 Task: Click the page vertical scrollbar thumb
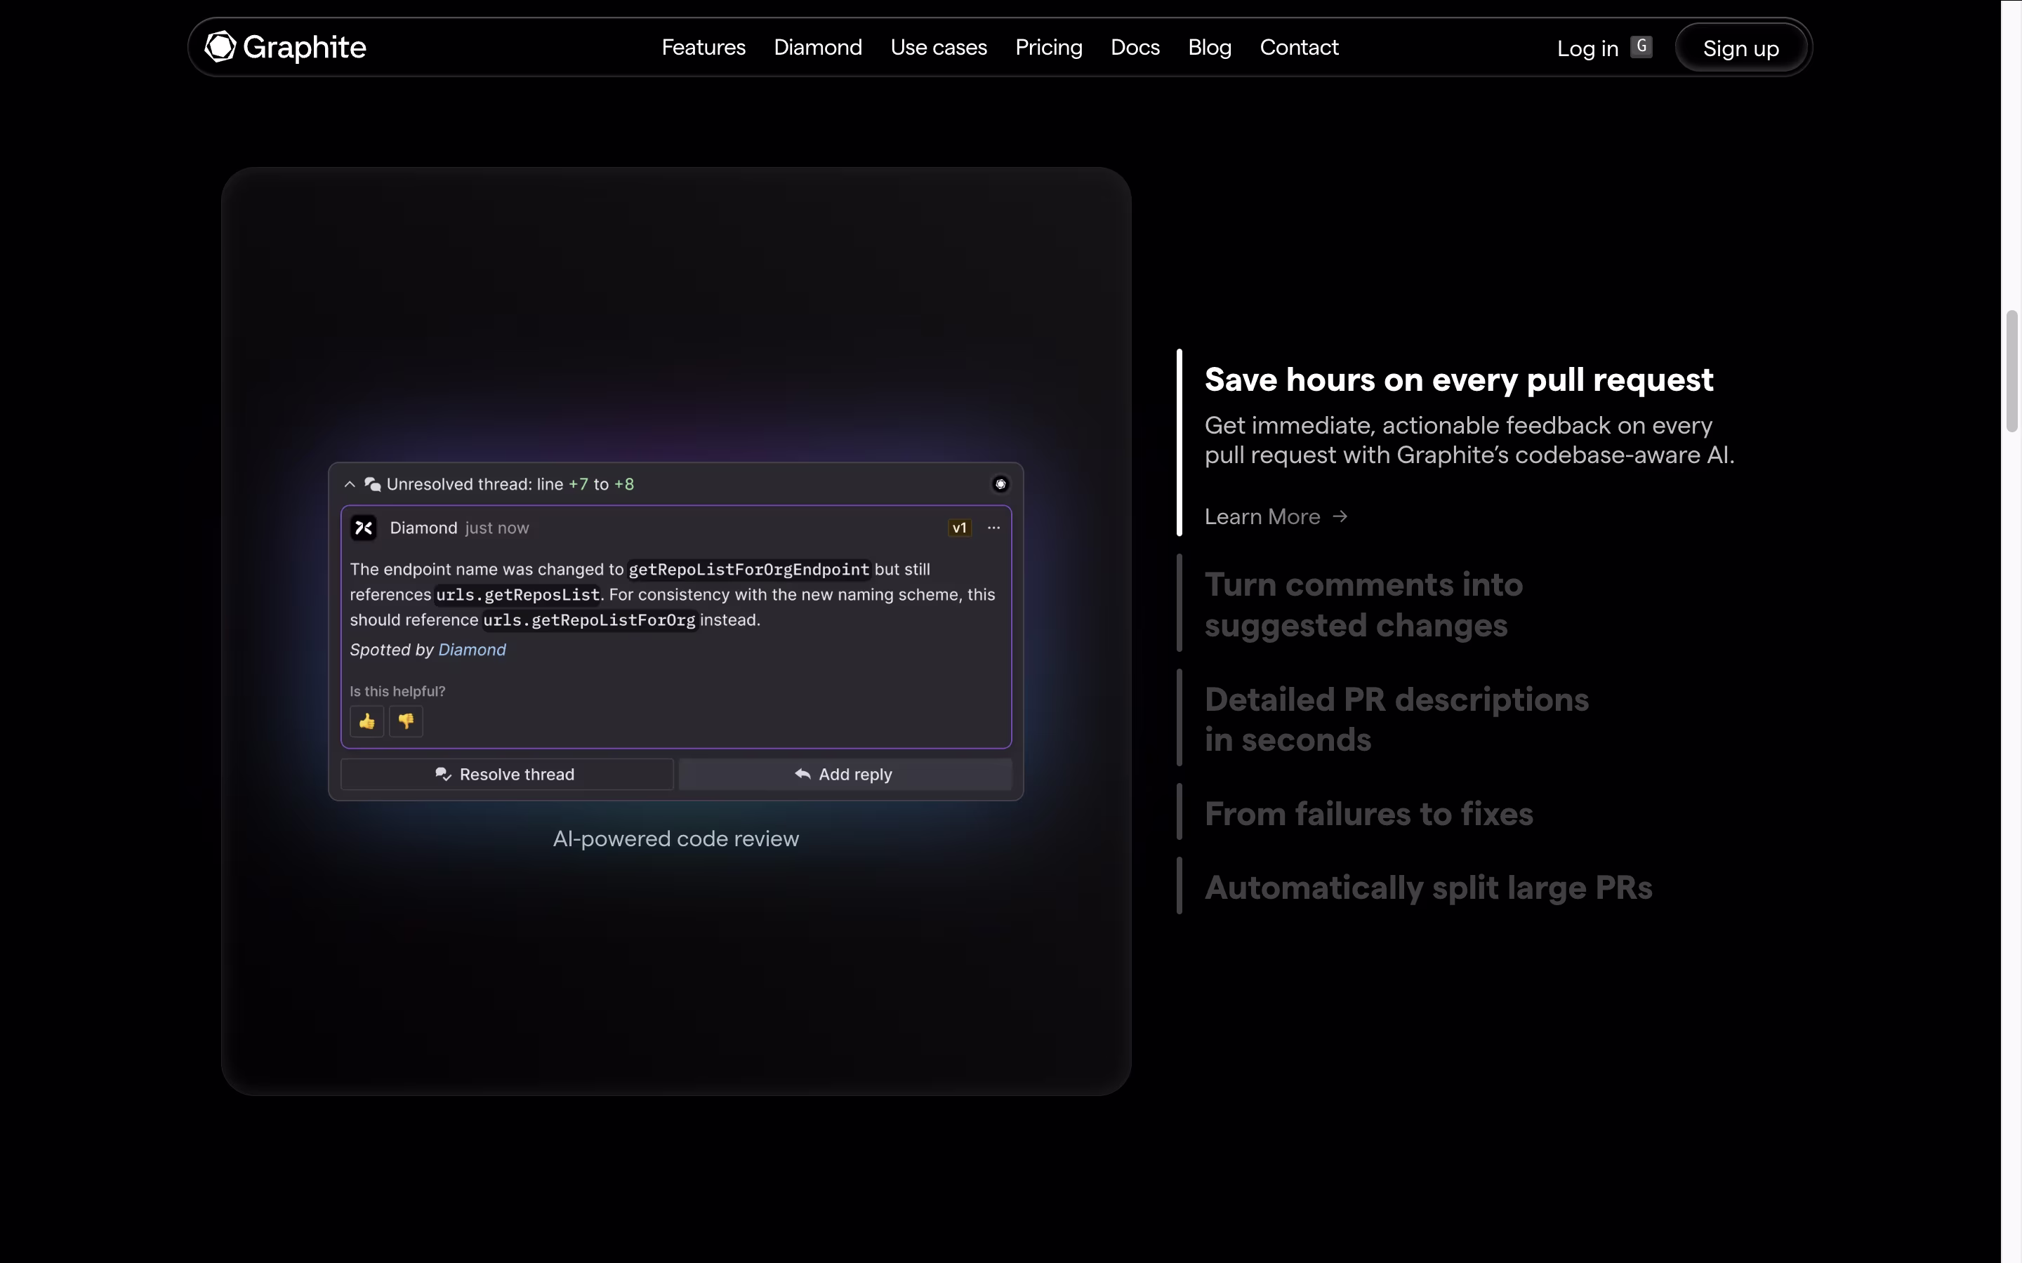[x=2012, y=371]
